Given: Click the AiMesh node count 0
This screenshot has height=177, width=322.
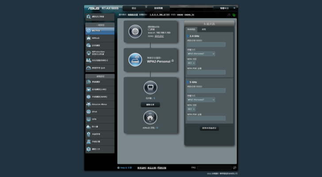Looking at the screenshot, I should (x=157, y=128).
